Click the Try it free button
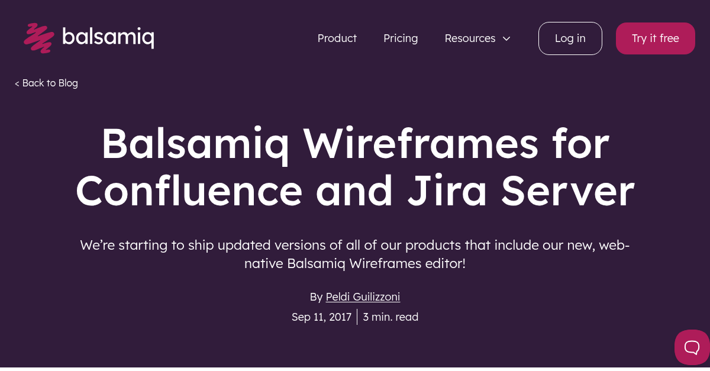Image resolution: width=710 pixels, height=371 pixels. 655,38
